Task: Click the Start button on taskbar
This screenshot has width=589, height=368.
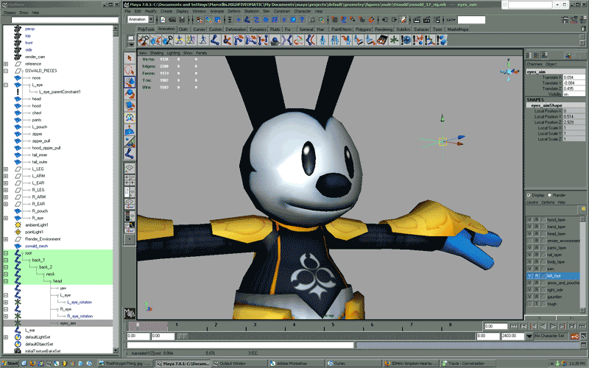Action: pyautogui.click(x=10, y=364)
